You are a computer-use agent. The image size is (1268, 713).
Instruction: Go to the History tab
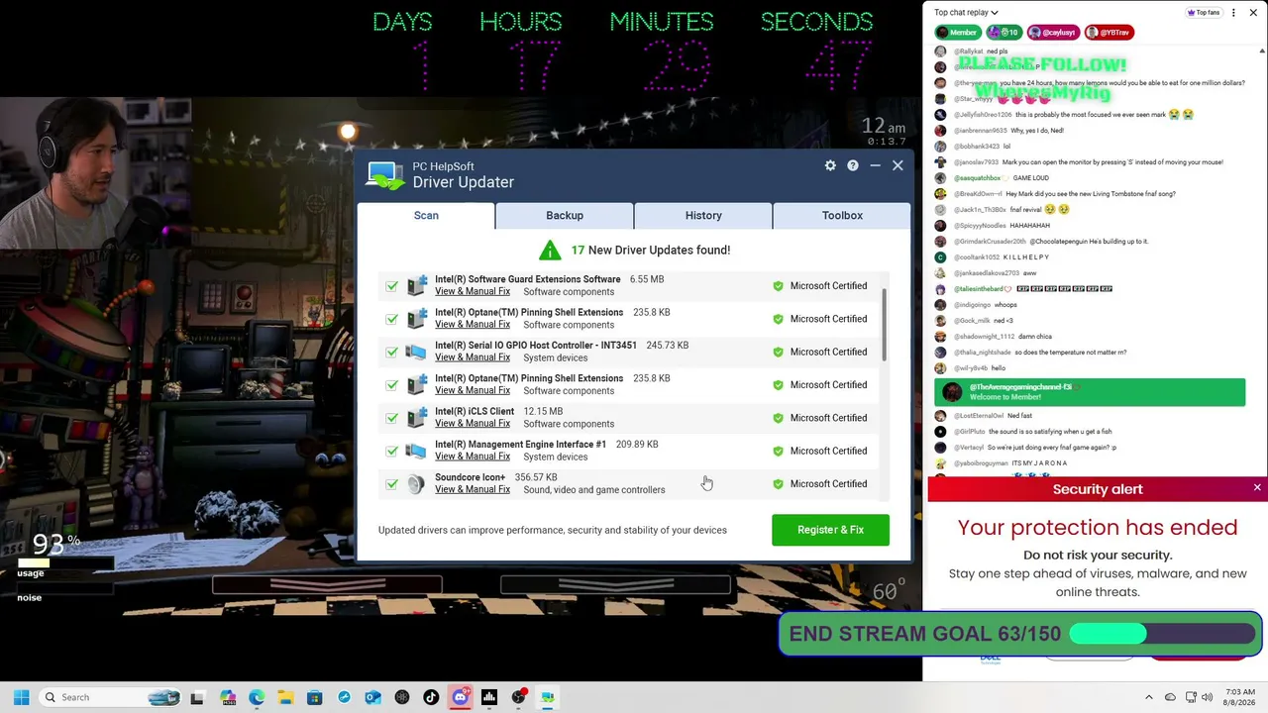(x=703, y=215)
